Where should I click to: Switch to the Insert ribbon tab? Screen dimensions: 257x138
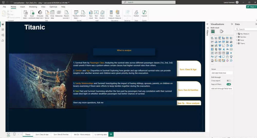coord(22,7)
